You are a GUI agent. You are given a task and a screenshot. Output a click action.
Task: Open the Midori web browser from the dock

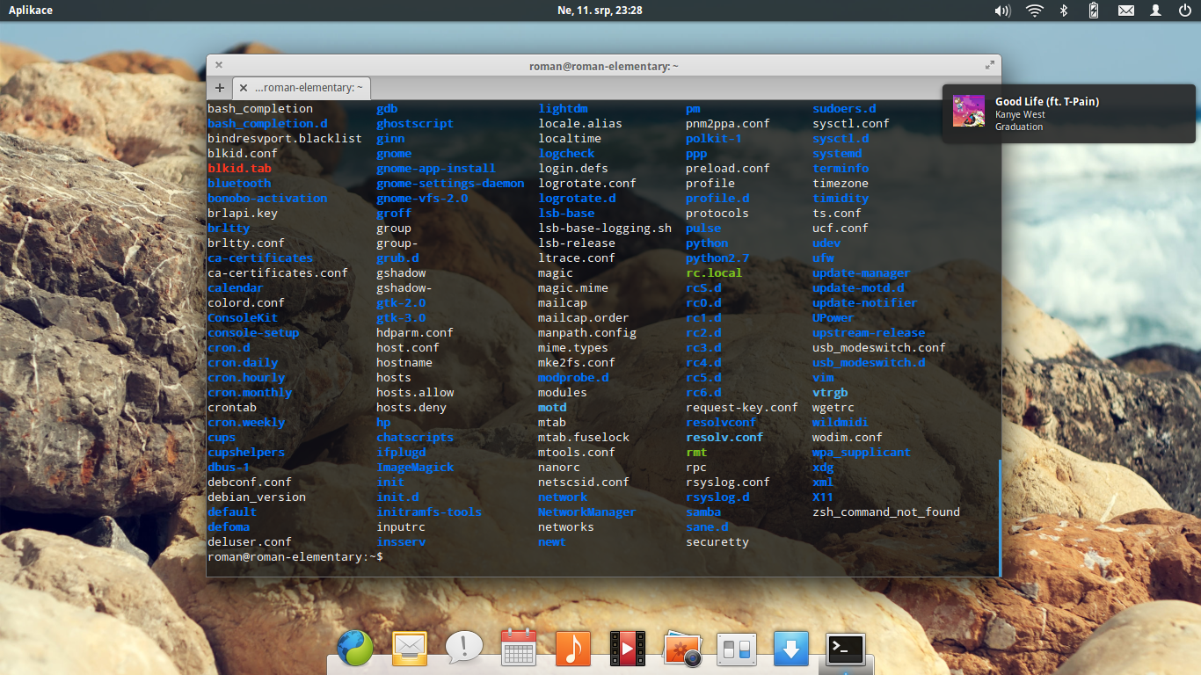point(354,649)
